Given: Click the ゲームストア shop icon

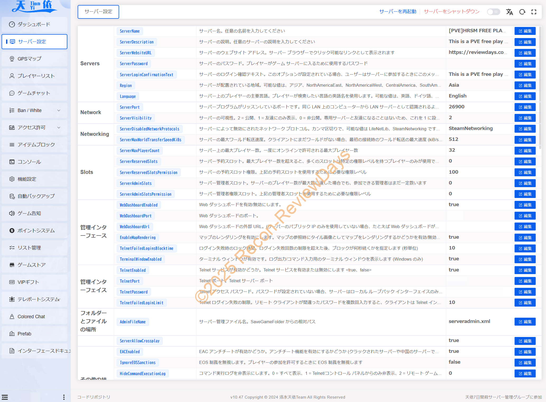Looking at the screenshot, I should click(x=12, y=265).
